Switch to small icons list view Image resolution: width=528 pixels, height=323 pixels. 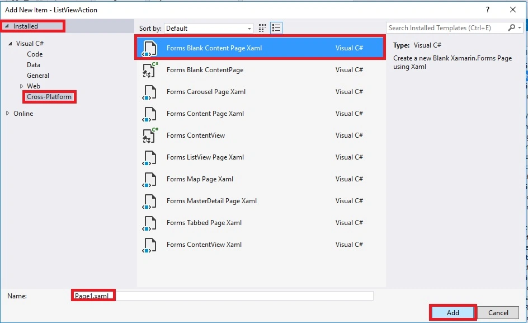pyautogui.click(x=276, y=28)
